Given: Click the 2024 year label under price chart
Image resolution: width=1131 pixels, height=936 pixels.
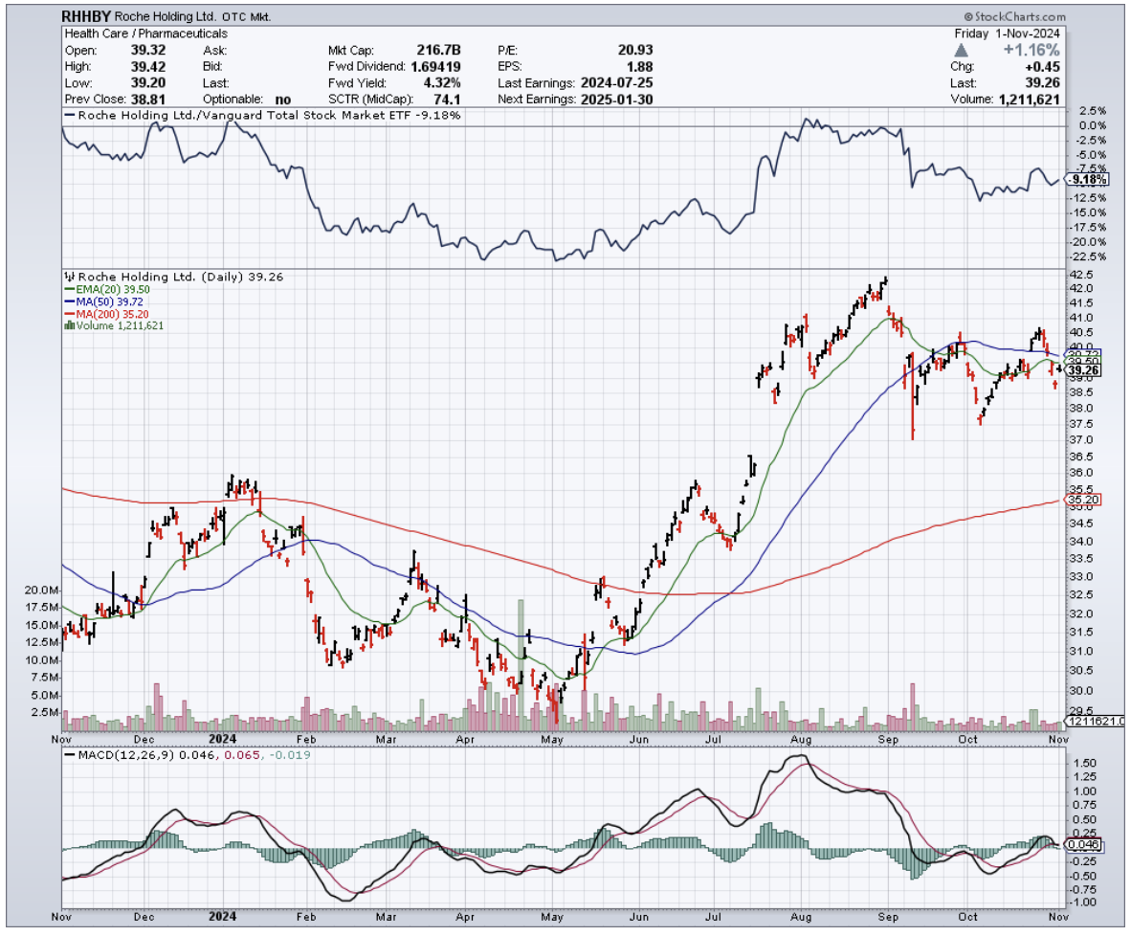Looking at the screenshot, I should point(225,740).
